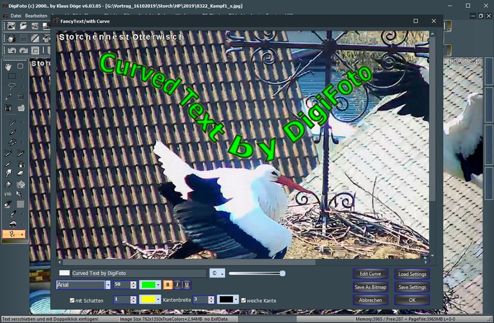Expand the black edge color dropdown
The image size is (494, 323).
pyautogui.click(x=236, y=300)
